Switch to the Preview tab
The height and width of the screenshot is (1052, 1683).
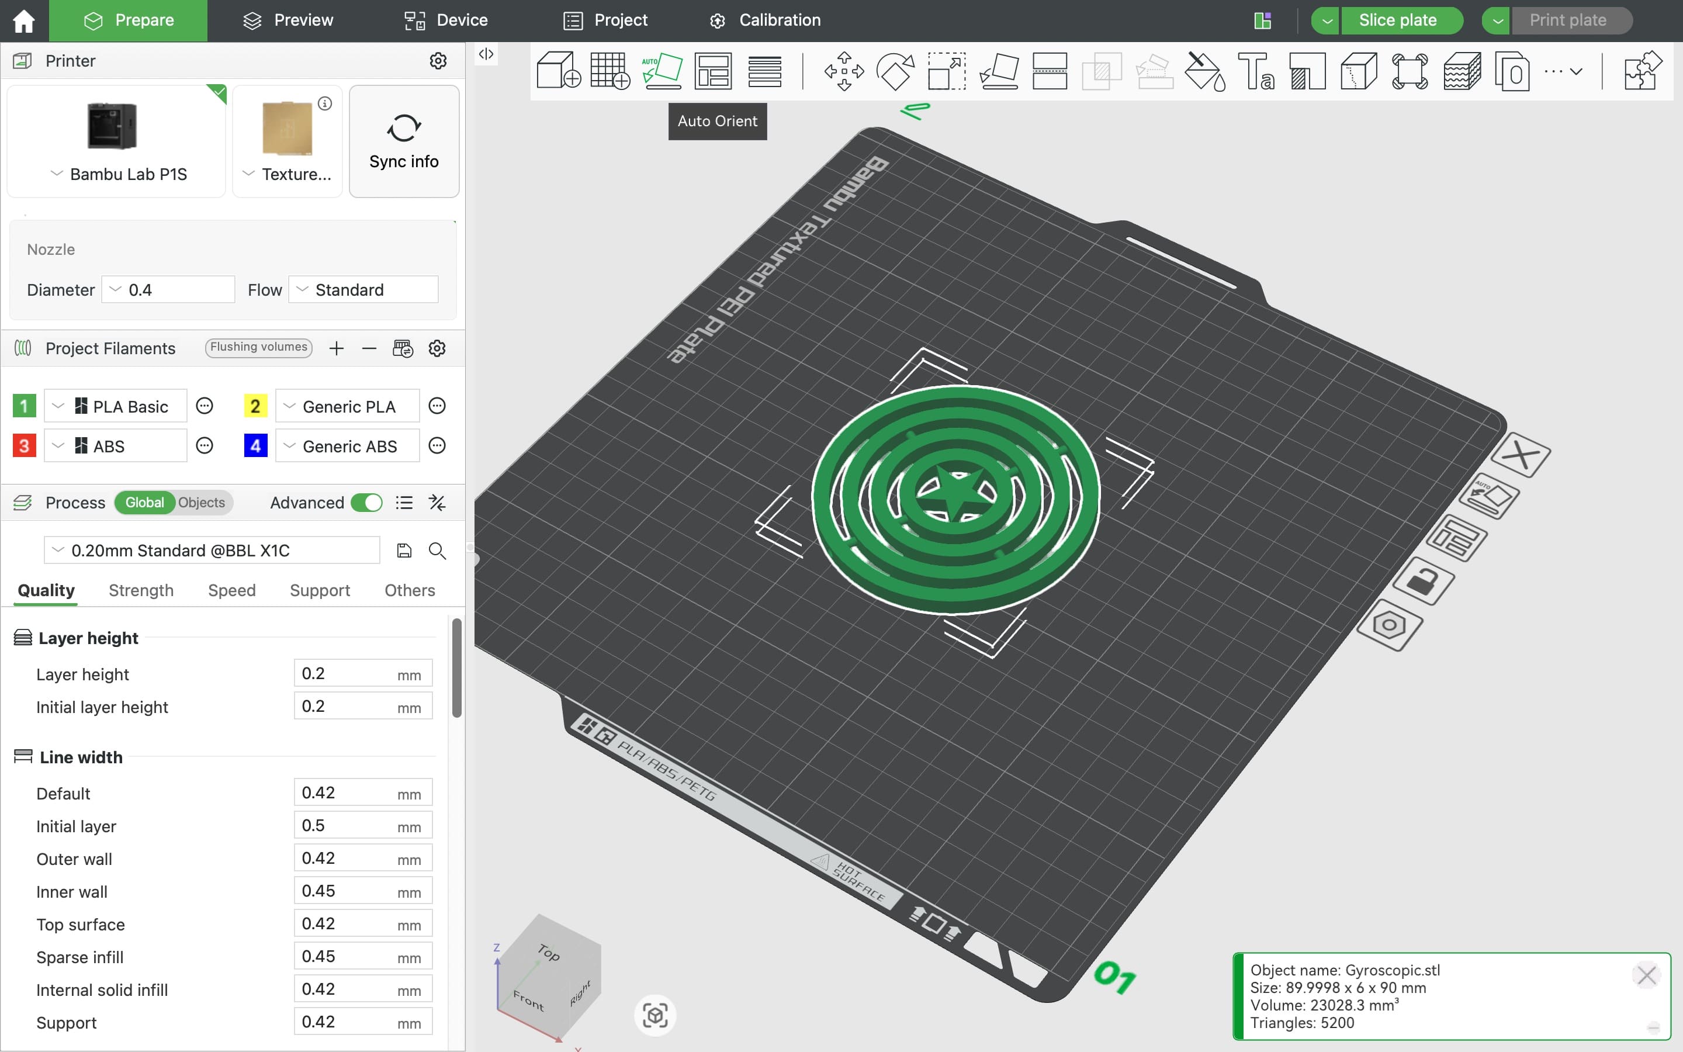pos(288,20)
